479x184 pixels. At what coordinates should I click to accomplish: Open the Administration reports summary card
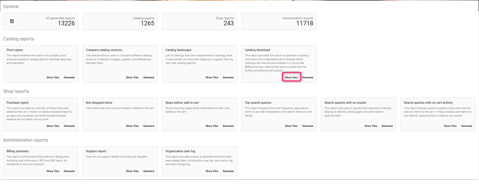(279, 21)
